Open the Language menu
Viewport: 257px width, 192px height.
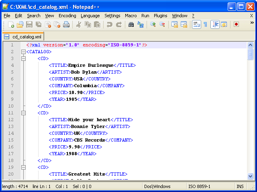90,16
